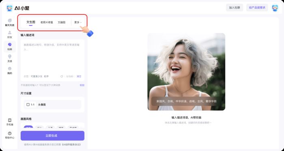Open the user avatar in top-right corner
284x151 pixels.
point(275,8)
